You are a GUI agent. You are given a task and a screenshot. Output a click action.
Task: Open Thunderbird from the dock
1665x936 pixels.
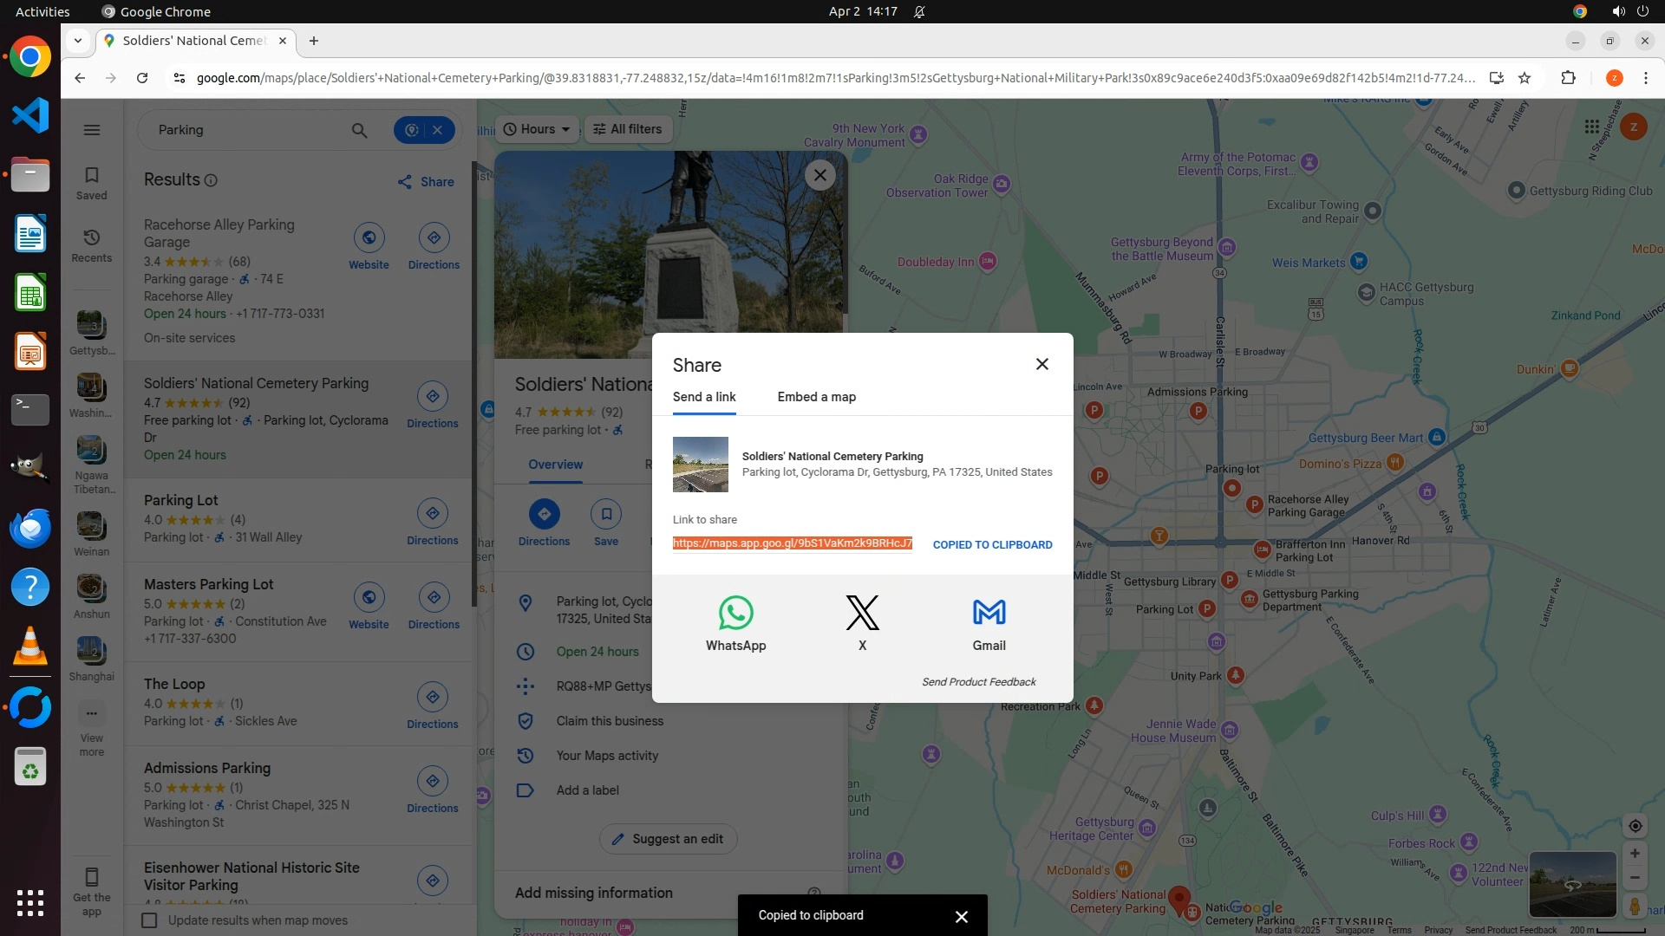(30, 528)
